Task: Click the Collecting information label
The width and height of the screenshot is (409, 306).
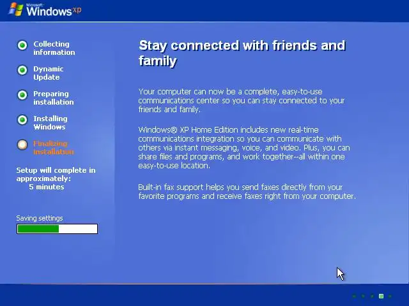Action: click(x=54, y=48)
